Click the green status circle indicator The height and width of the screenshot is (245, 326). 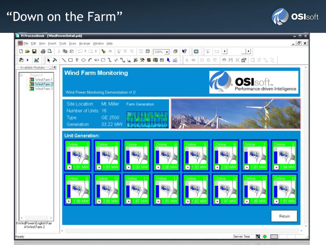click(265, 236)
